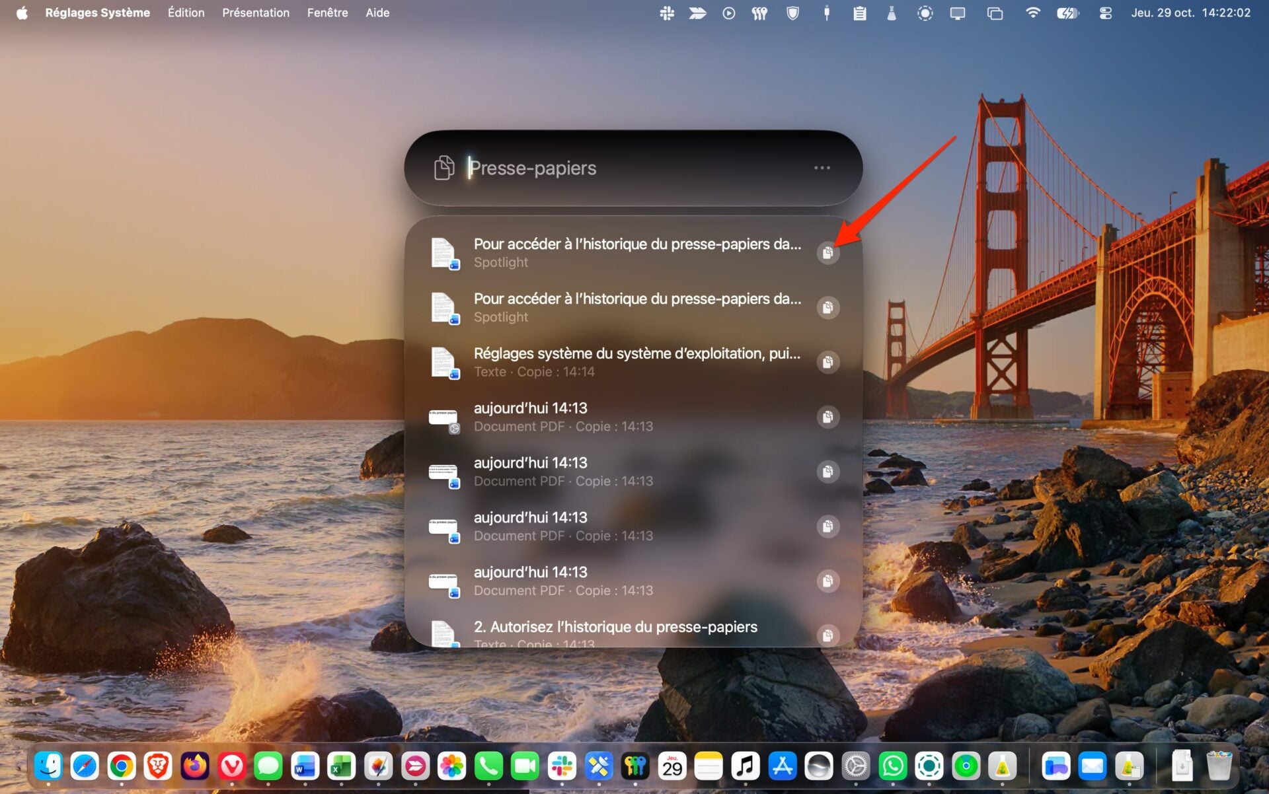The image size is (1269, 794).
Task: Open Photos app from the Dock
Action: [451, 766]
